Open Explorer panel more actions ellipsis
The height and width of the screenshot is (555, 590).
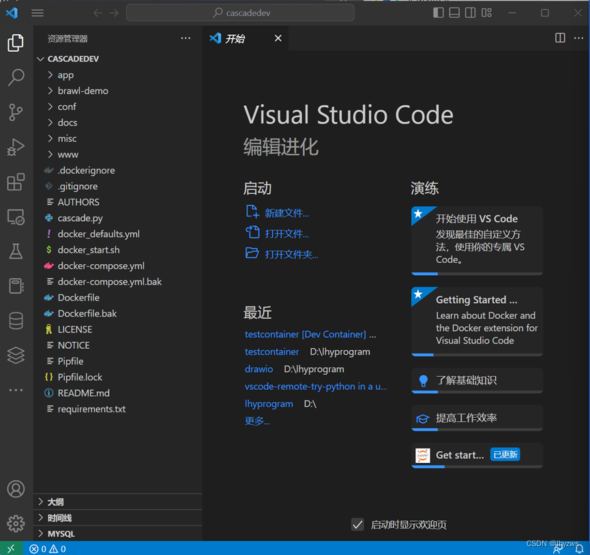tap(186, 38)
